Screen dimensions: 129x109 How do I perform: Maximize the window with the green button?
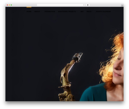click(x=11, y=5)
